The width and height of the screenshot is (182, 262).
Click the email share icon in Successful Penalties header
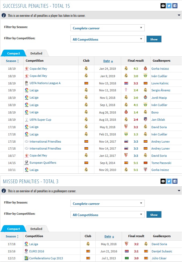pyautogui.click(x=163, y=6)
